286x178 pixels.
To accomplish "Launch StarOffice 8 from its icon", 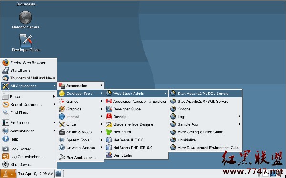I will tap(5, 70).
